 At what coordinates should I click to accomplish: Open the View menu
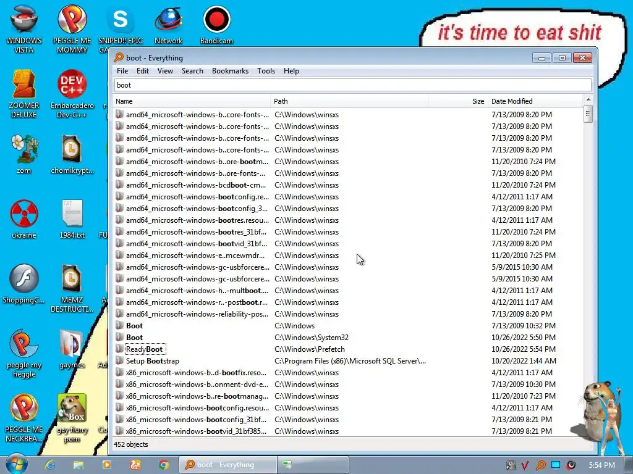165,71
